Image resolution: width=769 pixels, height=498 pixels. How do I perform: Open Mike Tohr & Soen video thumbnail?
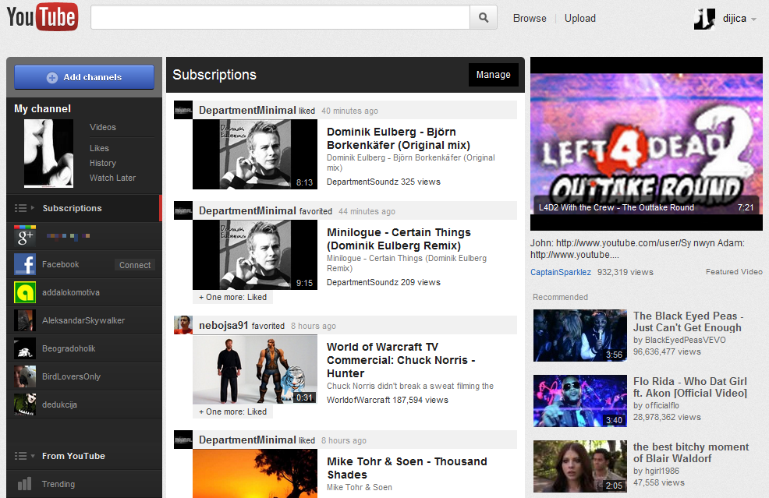click(255, 474)
